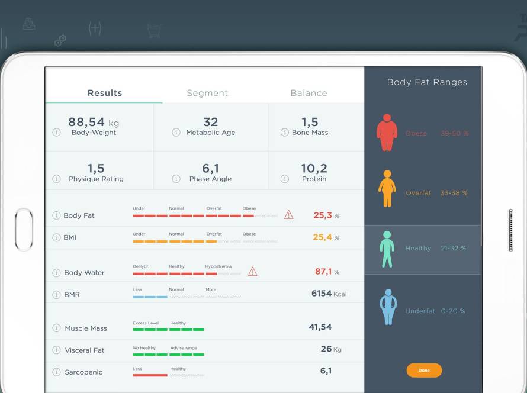Viewport: 527px width, 393px height.
Task: Show info for Physique Rating
Action: coord(56,179)
